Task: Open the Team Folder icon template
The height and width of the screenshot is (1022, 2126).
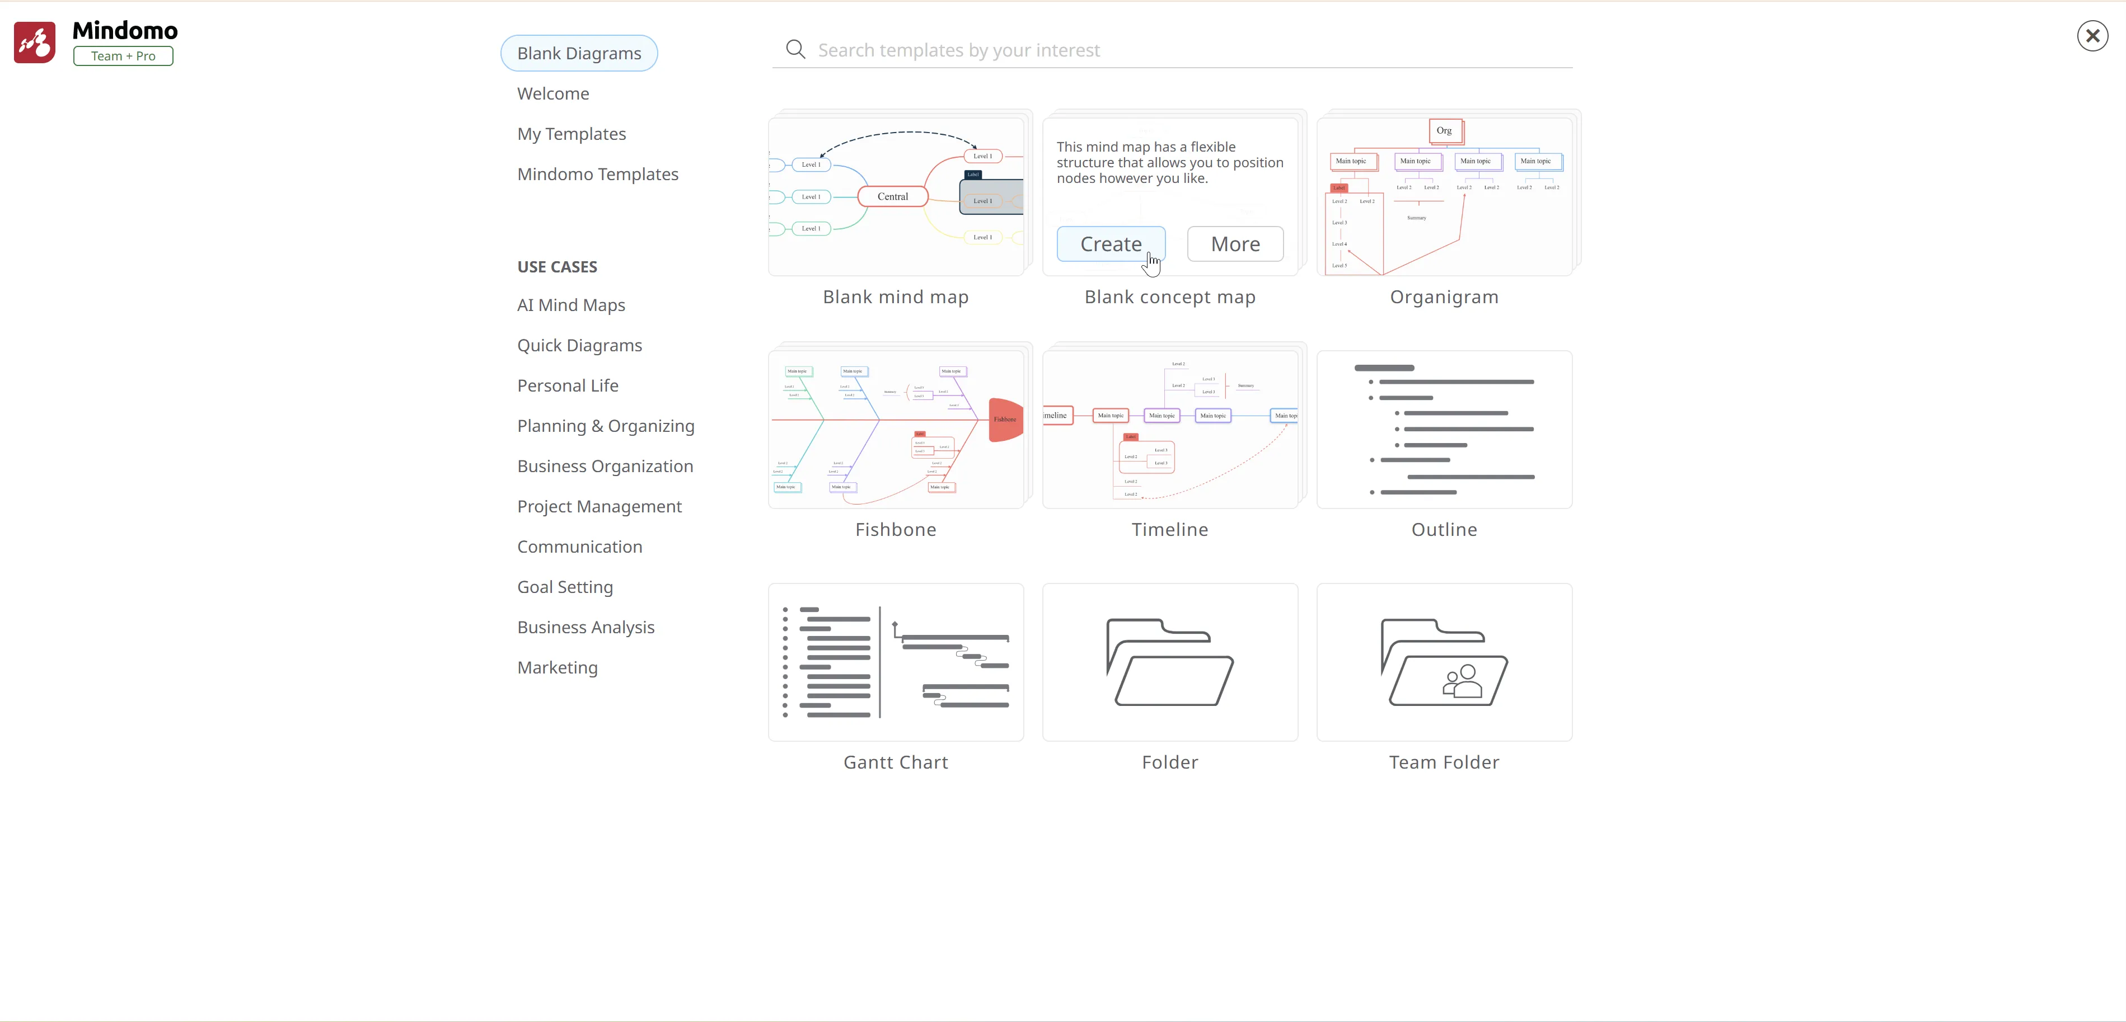Action: 1444,662
